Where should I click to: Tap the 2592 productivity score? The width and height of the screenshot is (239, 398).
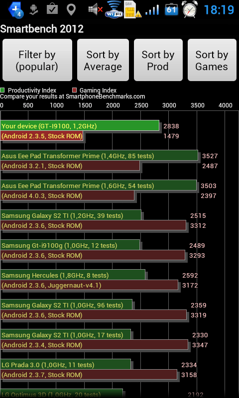[190, 276]
